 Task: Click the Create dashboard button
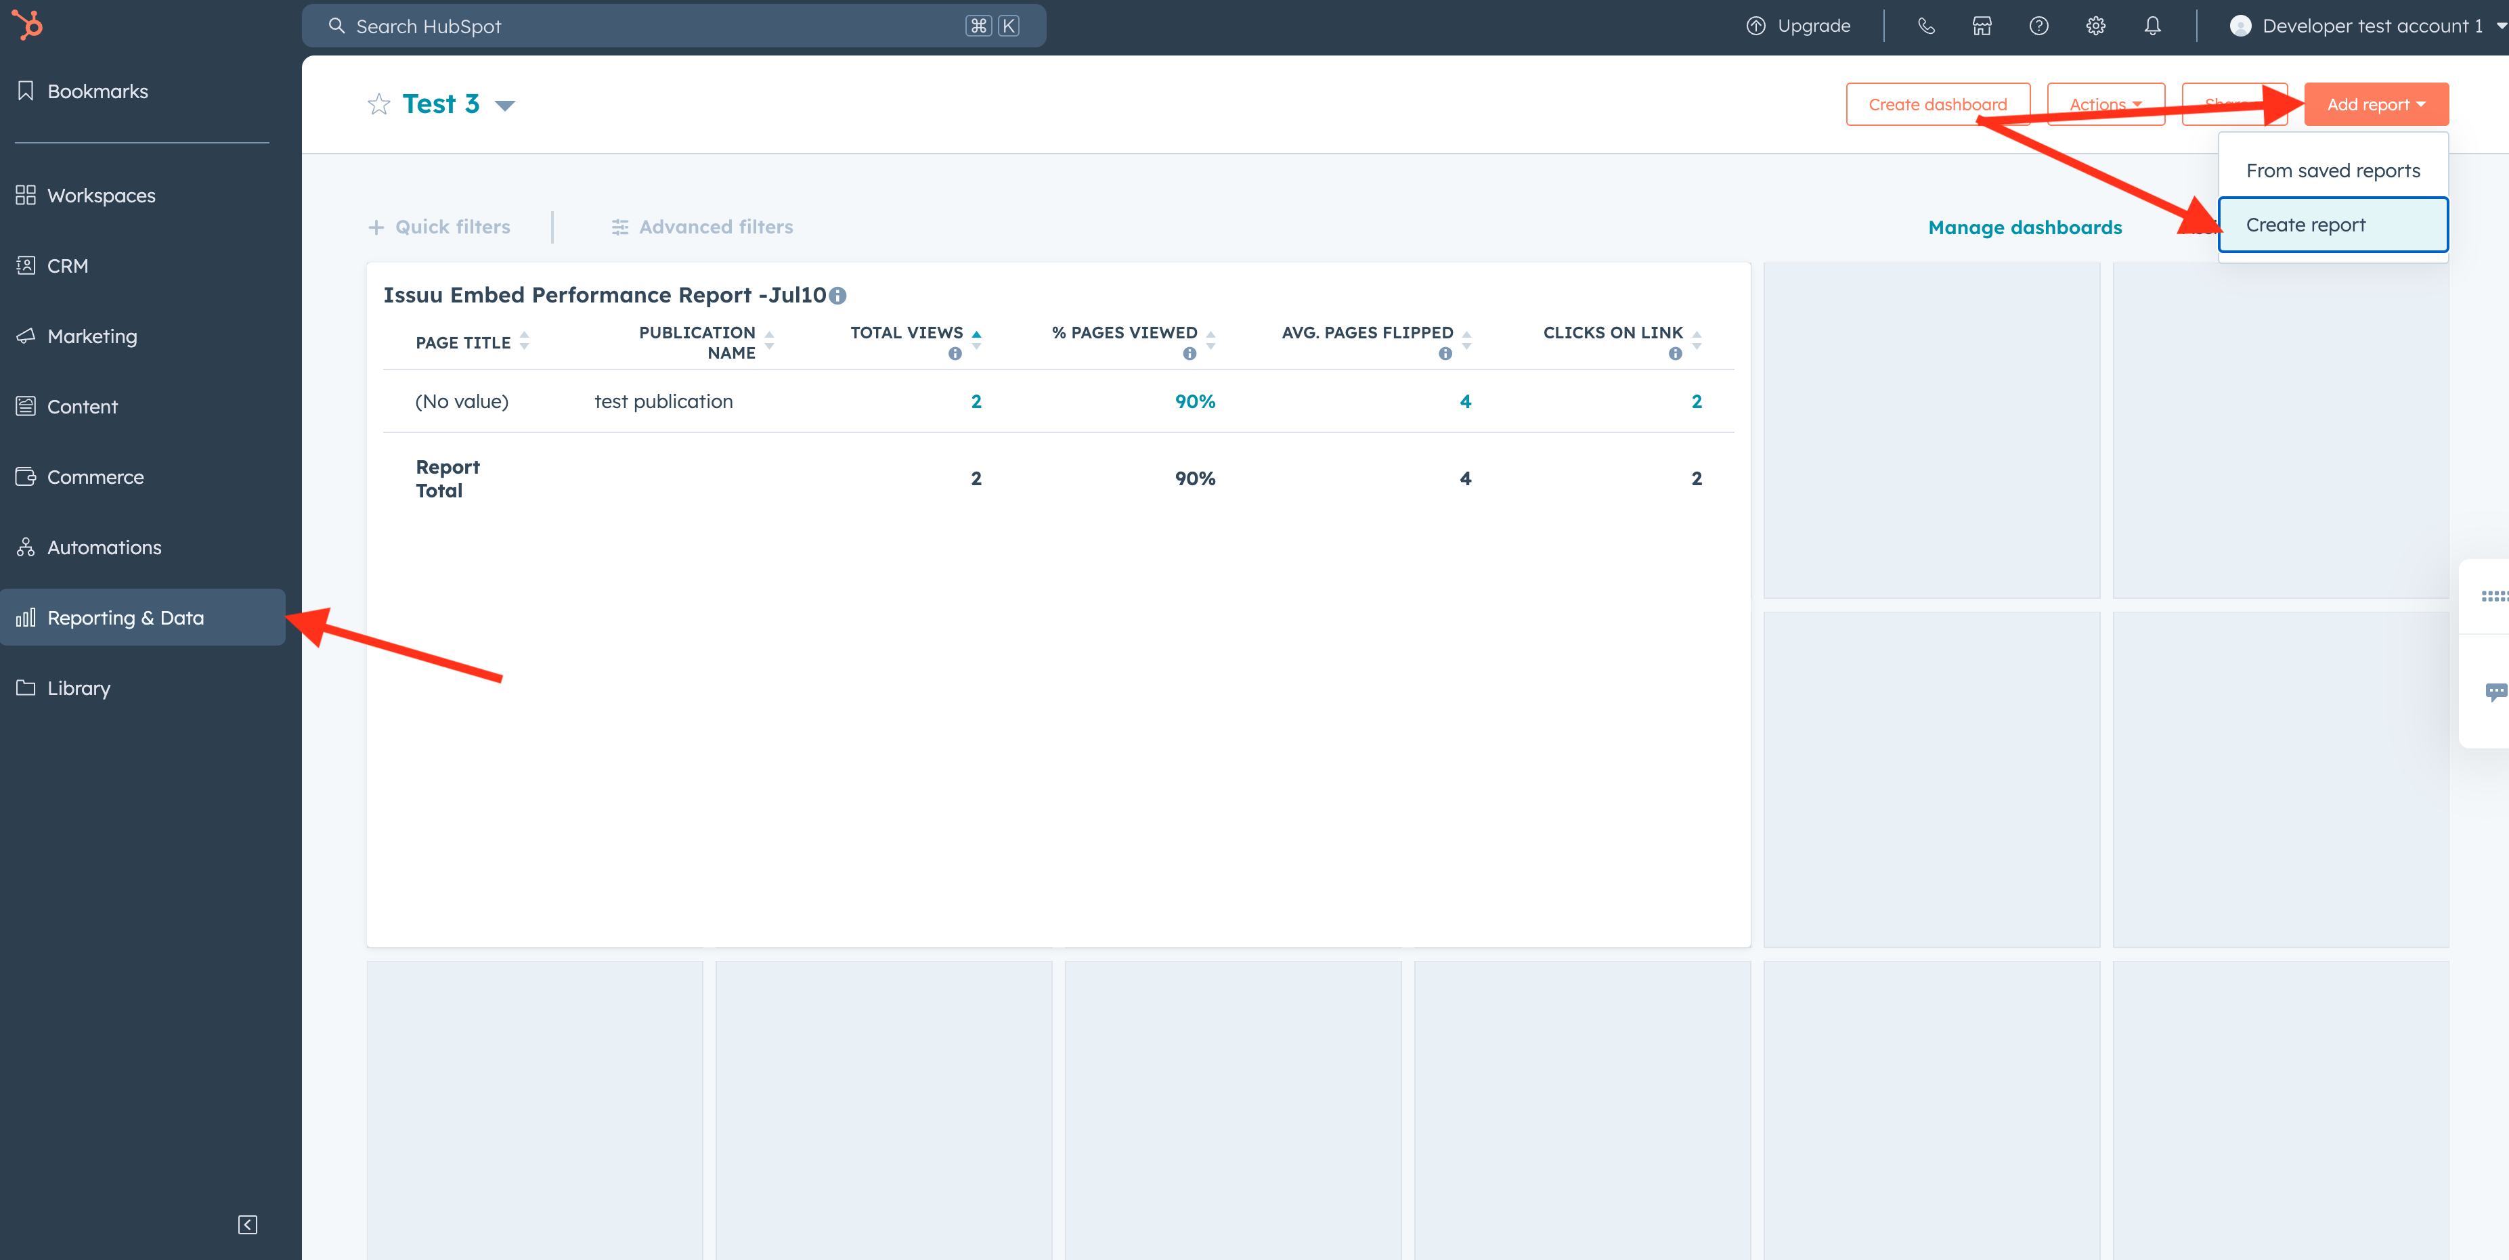[1938, 104]
